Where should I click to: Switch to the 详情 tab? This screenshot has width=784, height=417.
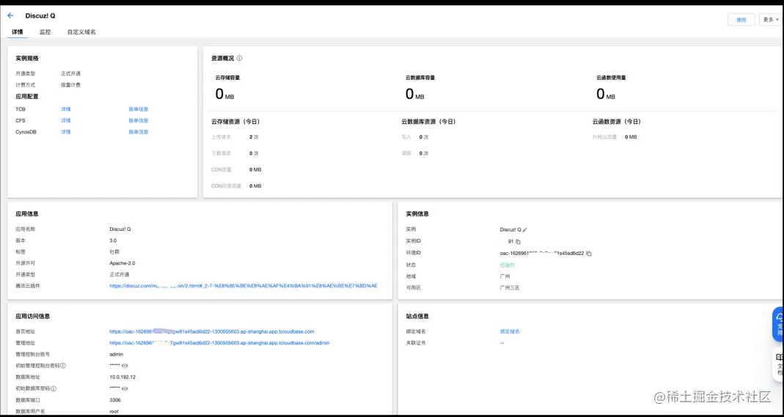(18, 32)
